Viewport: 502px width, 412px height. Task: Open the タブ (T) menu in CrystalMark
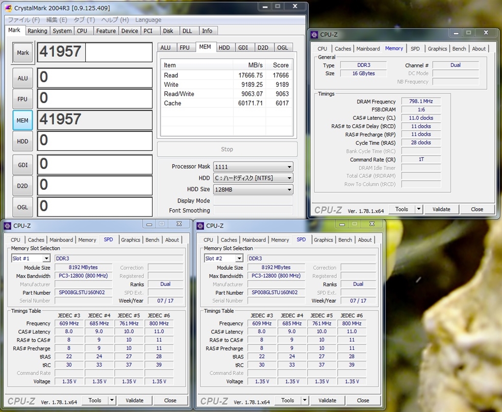(x=84, y=20)
